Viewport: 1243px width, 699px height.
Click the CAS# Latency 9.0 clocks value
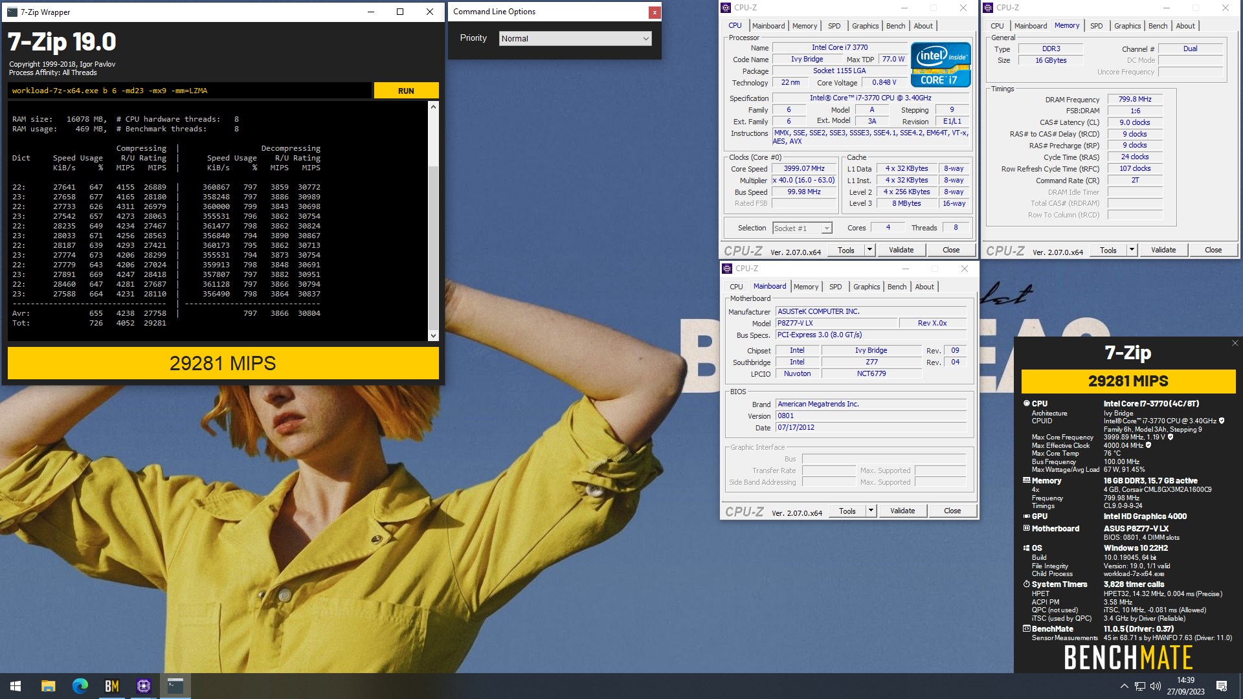pos(1135,123)
